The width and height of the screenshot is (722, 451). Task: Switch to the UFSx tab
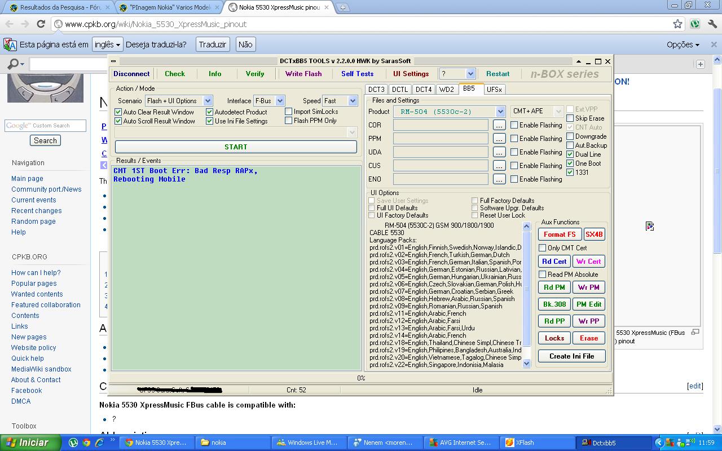494,89
